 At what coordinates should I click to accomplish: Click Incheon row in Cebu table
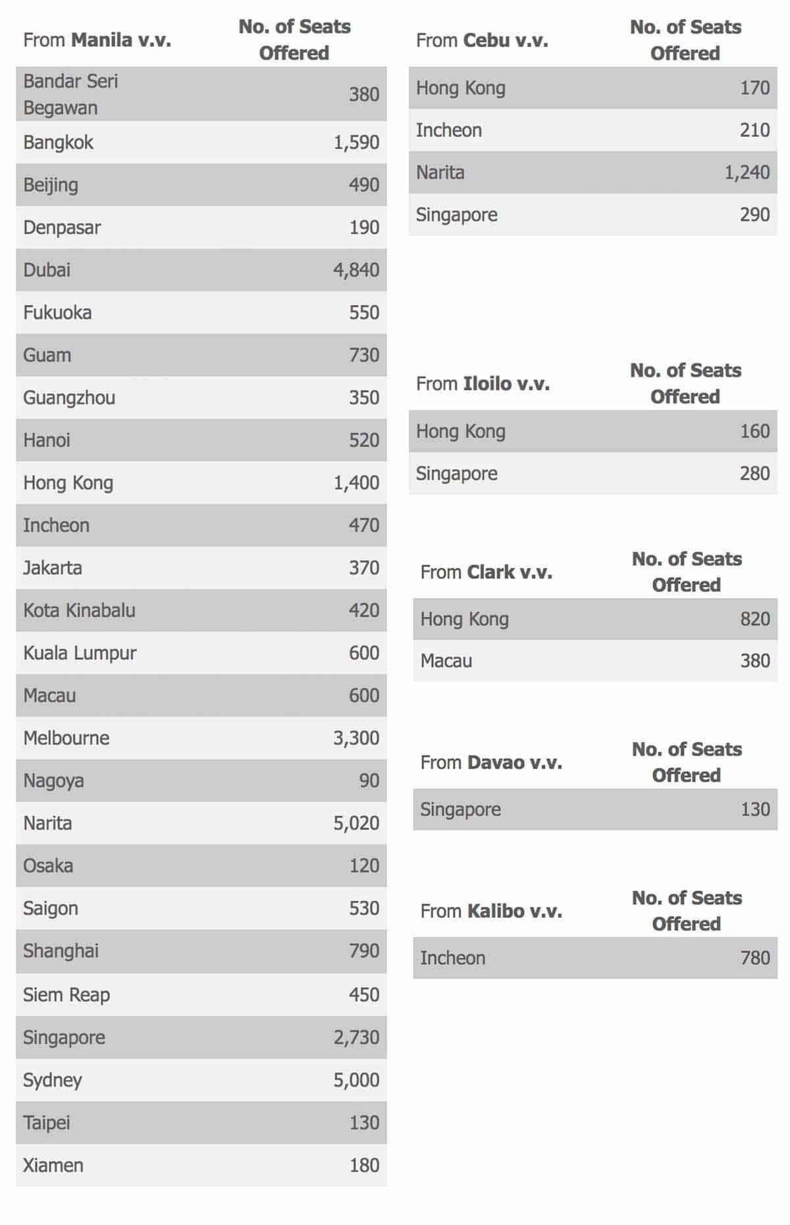click(592, 130)
